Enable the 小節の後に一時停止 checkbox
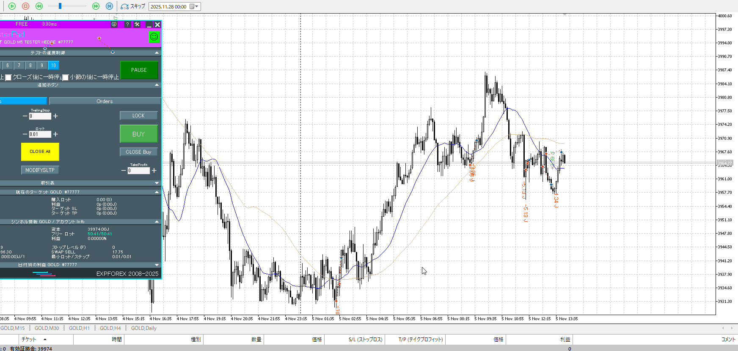Image resolution: width=738 pixels, height=351 pixels. pyautogui.click(x=66, y=77)
